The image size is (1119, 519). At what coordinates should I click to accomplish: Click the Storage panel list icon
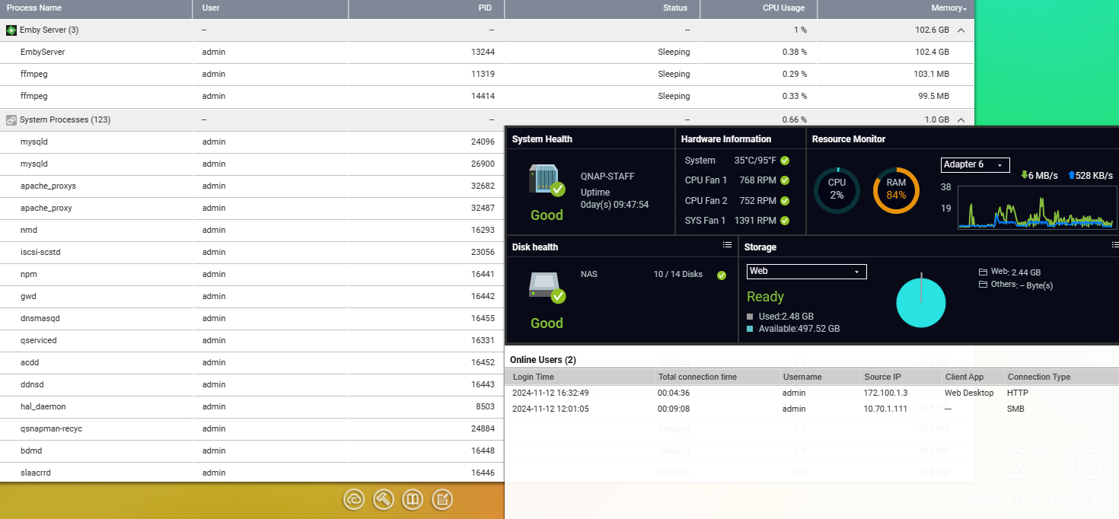(1114, 245)
